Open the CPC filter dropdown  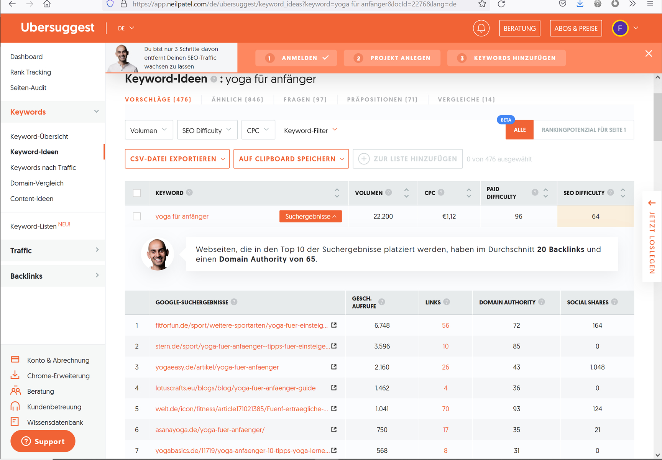[x=258, y=130]
